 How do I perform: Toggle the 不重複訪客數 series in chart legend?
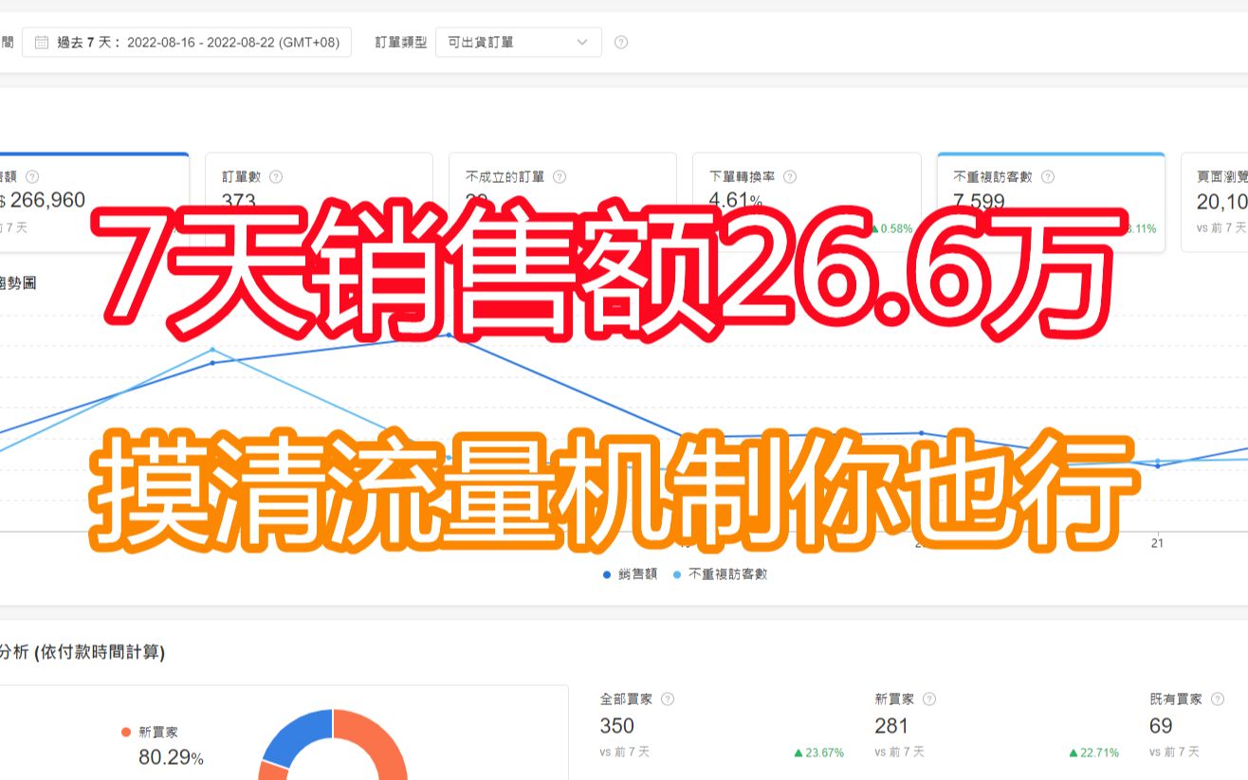click(720, 574)
